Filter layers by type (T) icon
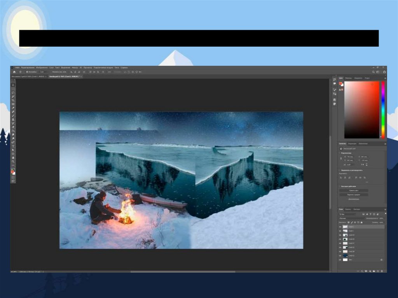 (x=370, y=214)
